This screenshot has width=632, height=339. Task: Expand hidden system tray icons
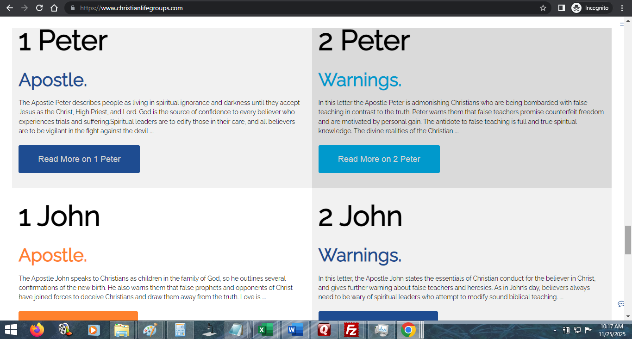[555, 330]
